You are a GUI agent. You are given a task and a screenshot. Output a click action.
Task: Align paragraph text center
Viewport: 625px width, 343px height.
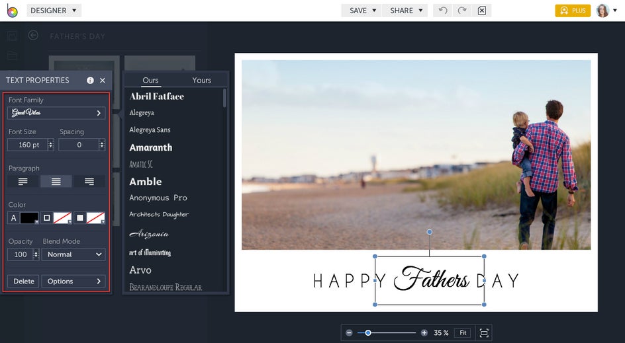coord(56,182)
